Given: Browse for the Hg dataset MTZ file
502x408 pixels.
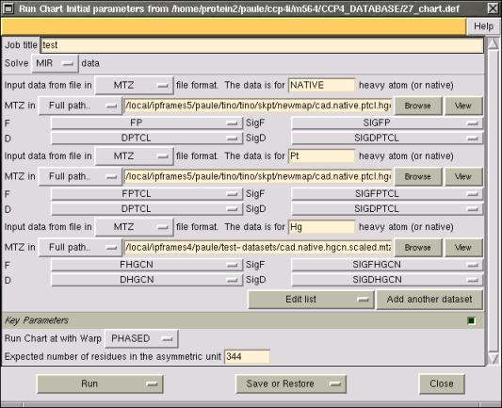Looking at the screenshot, I should (418, 248).
